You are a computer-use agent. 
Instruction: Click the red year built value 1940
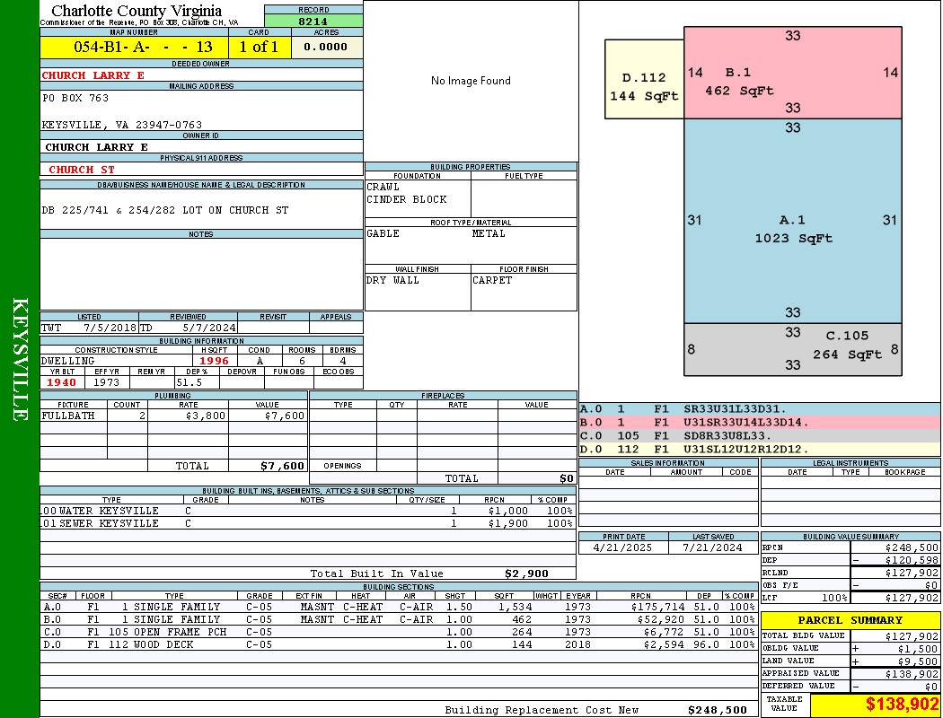[x=61, y=382]
